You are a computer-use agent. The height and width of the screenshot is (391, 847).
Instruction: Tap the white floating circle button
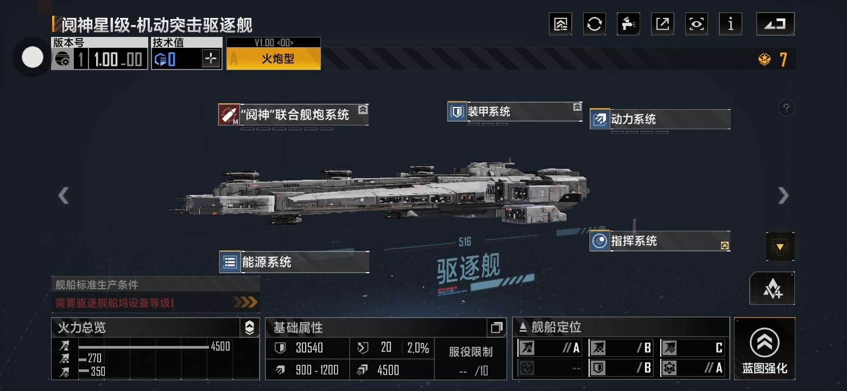[32, 57]
